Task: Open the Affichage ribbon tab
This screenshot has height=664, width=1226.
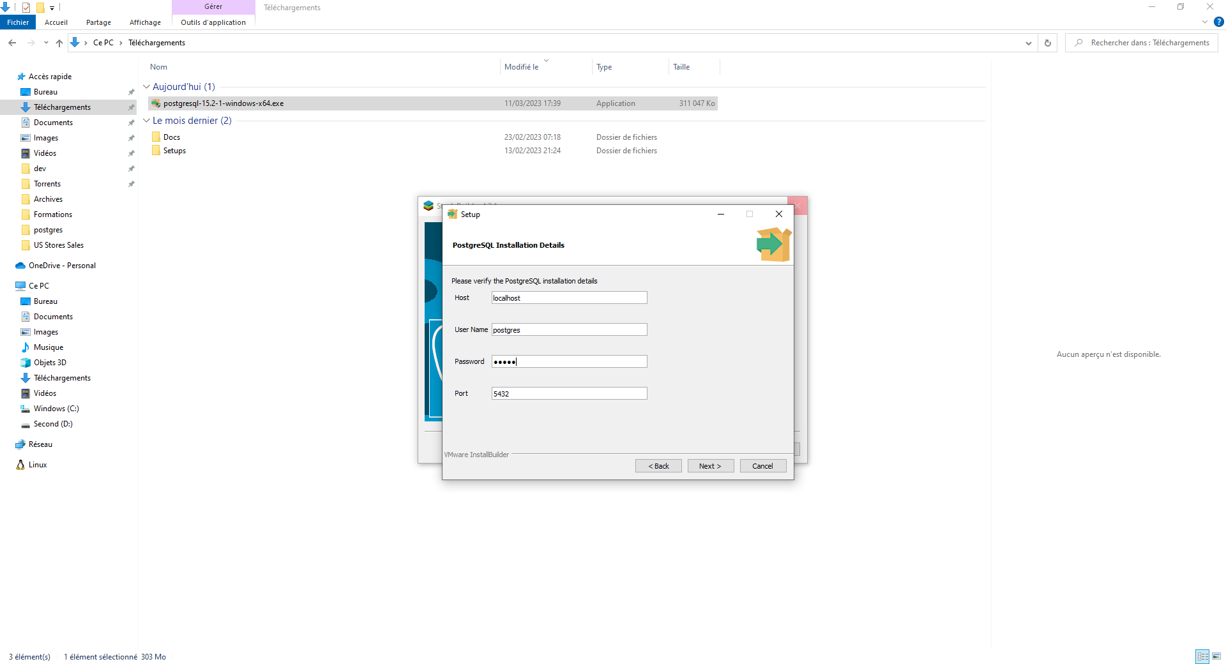Action: (x=145, y=22)
